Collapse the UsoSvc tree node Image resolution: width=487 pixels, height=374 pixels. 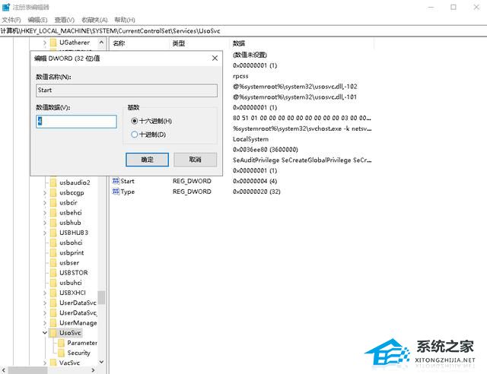(44, 333)
